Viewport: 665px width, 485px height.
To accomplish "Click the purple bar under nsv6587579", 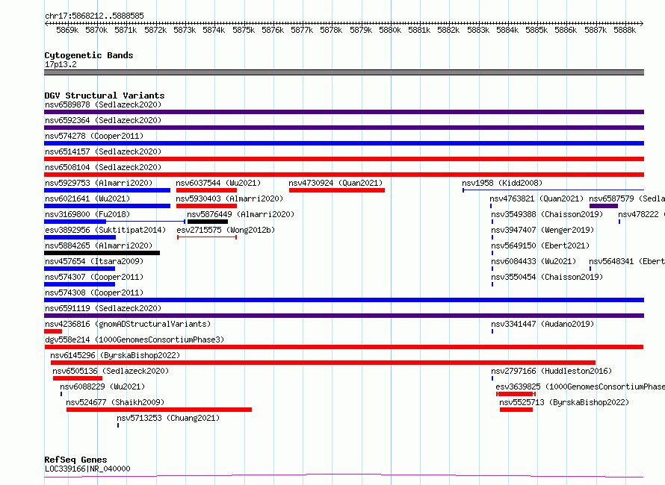I will [x=604, y=206].
